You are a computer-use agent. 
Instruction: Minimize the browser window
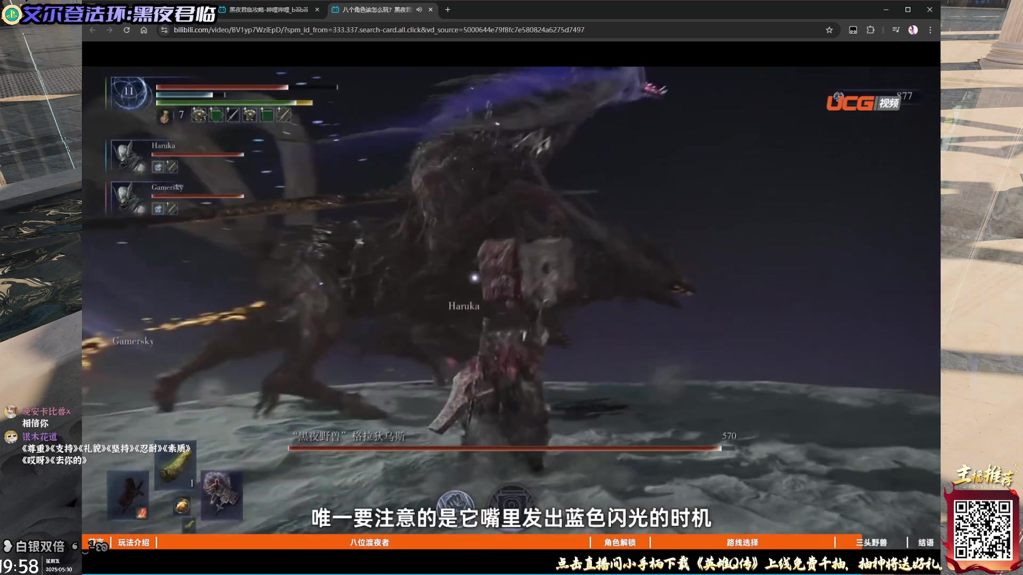[886, 10]
